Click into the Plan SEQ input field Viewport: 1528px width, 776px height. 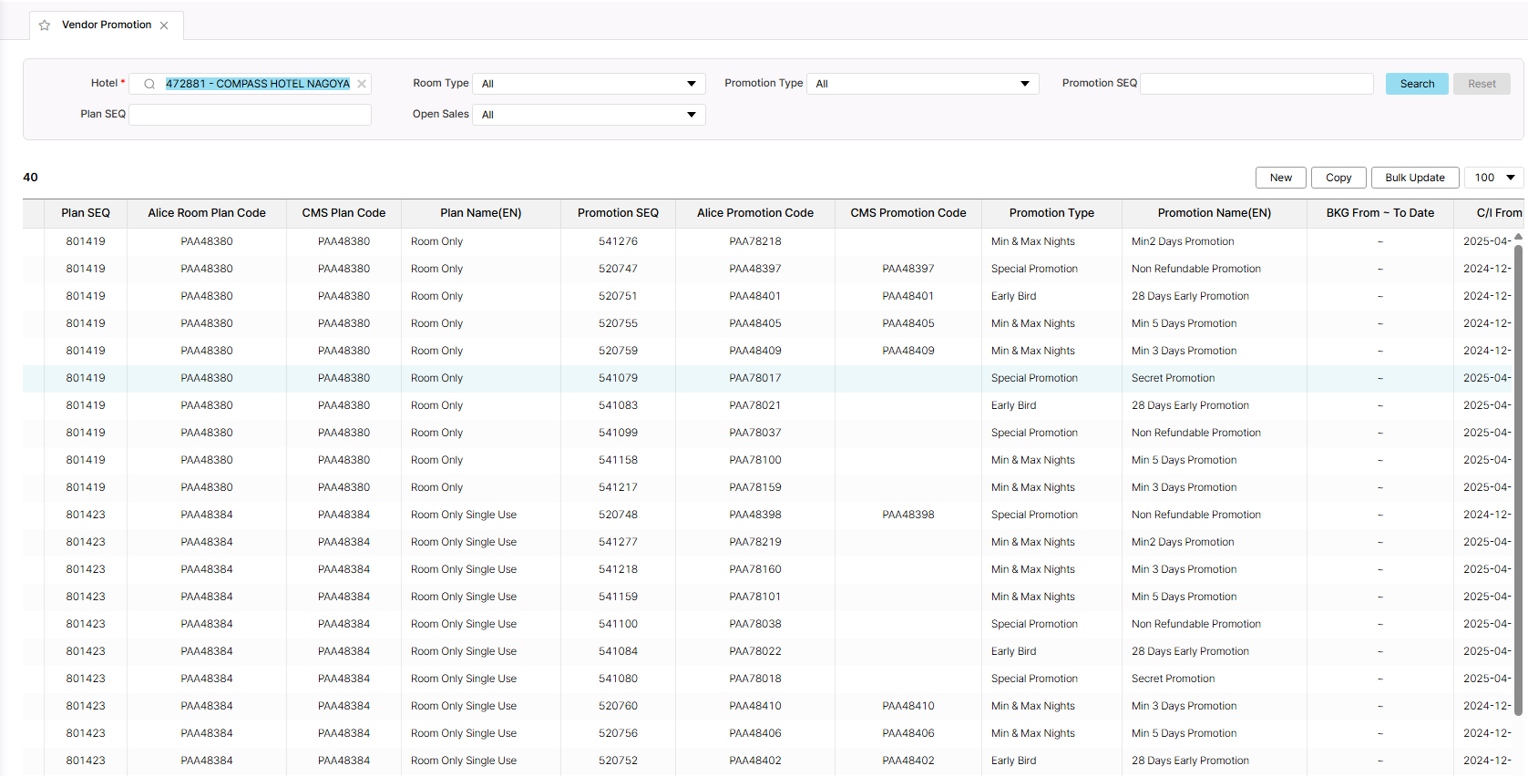(251, 115)
